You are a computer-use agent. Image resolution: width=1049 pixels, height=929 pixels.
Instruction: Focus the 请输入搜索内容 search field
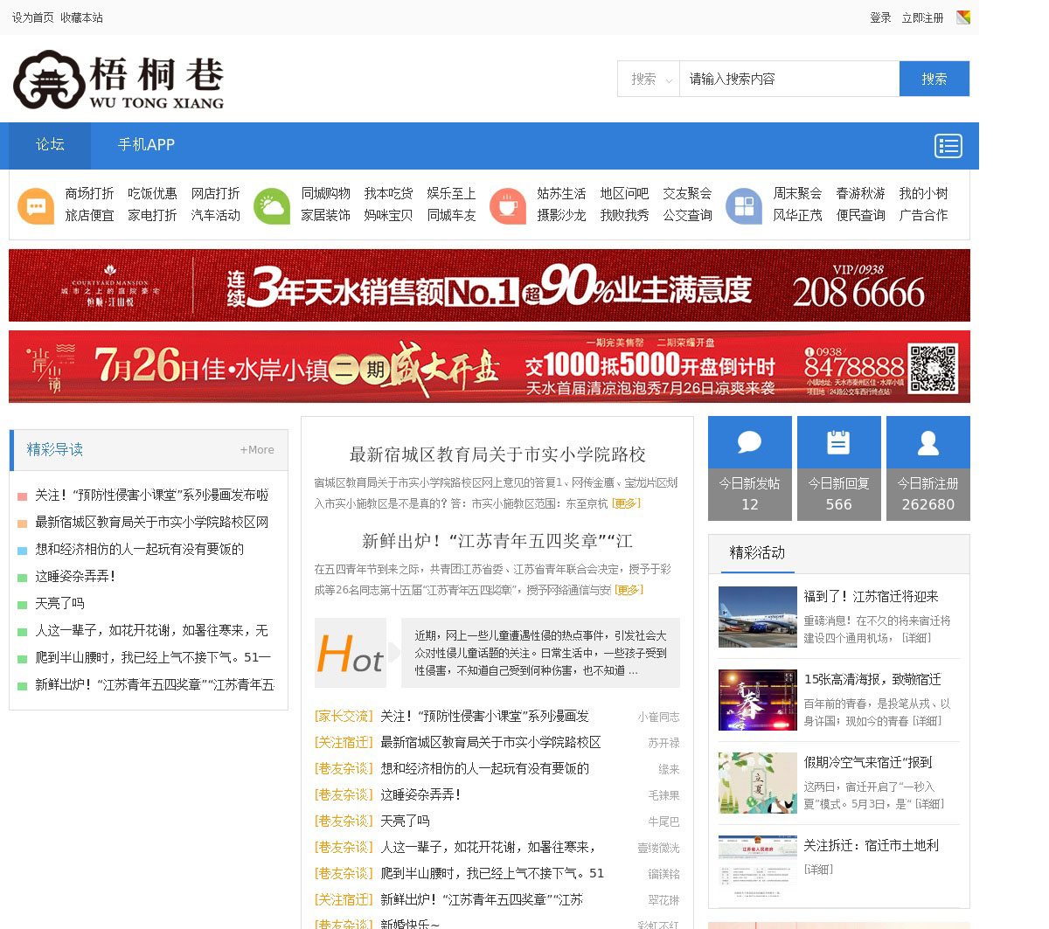click(788, 79)
